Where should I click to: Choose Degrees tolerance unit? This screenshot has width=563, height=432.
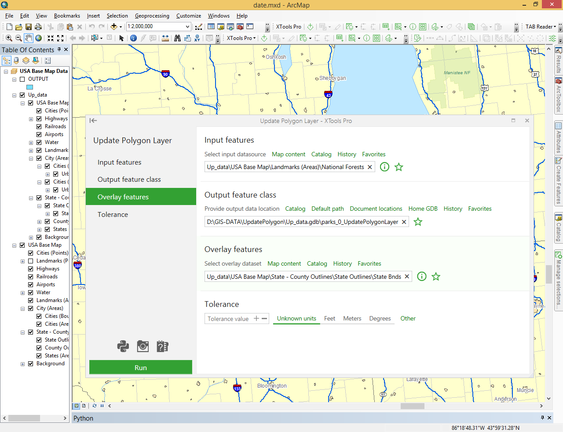380,318
